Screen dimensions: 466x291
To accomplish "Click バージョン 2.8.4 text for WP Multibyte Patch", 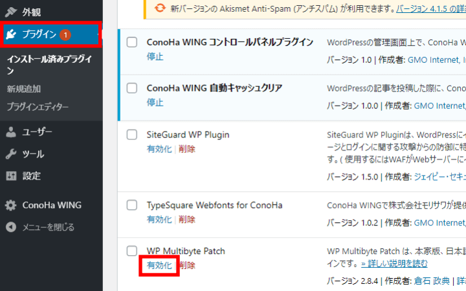I will click(x=353, y=281).
